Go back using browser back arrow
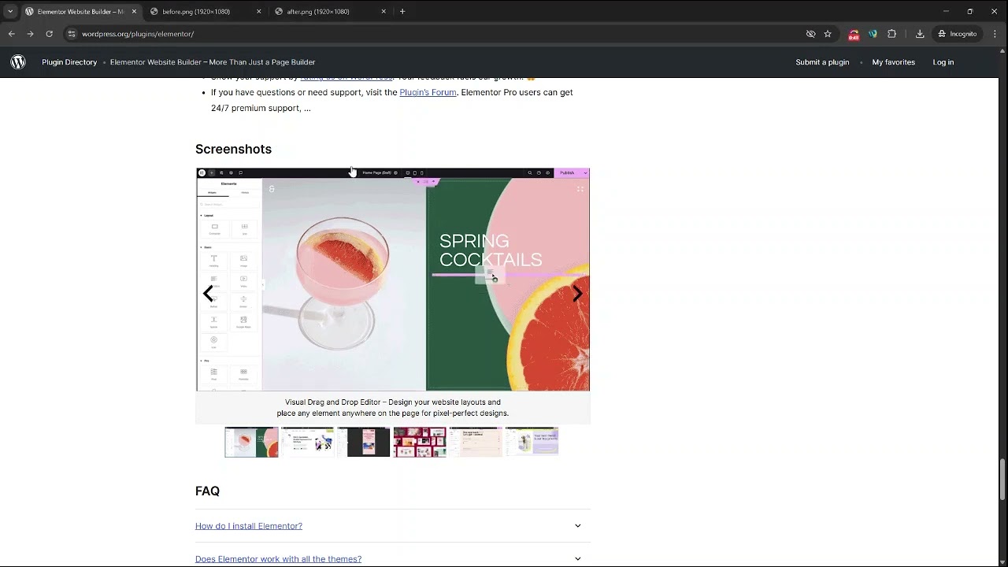Screen dimensions: 1008x567 (11, 34)
